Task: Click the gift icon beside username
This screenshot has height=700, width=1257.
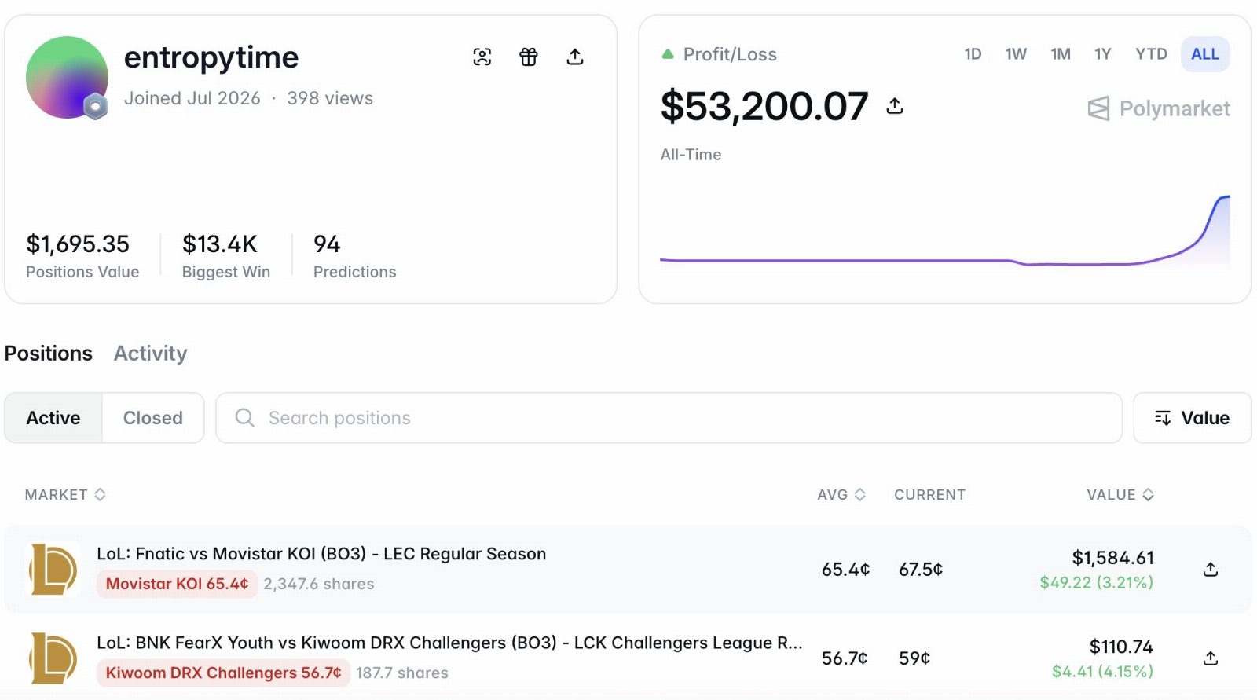Action: coord(529,57)
